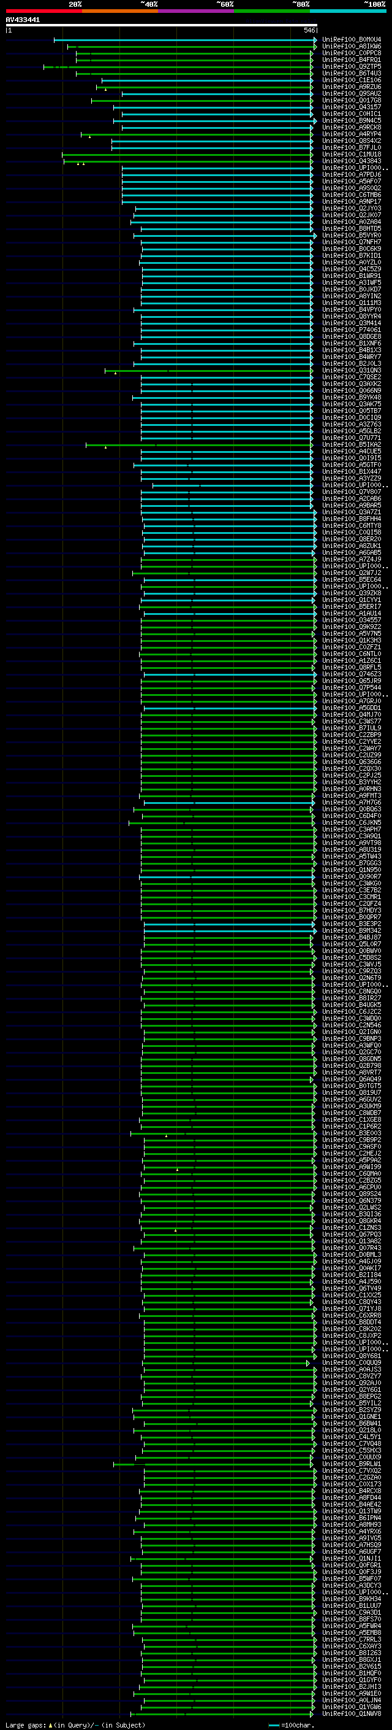The height and width of the screenshot is (1730, 392).
Task: Click the green alignment bar for UniRef100_Q9ZTP5
Action: point(178,66)
